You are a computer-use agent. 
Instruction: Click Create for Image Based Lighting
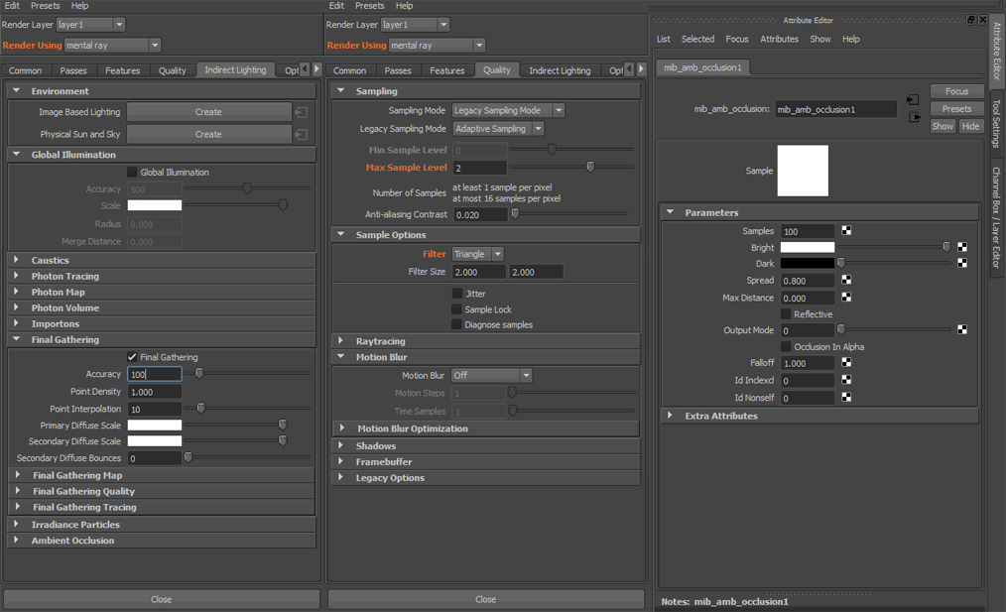click(x=208, y=112)
